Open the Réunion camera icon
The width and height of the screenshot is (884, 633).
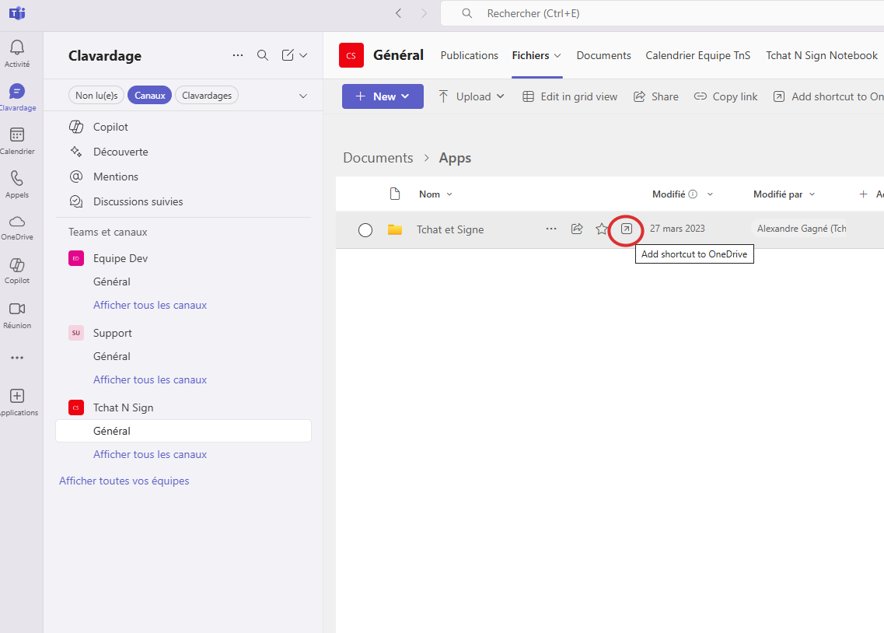point(17,315)
